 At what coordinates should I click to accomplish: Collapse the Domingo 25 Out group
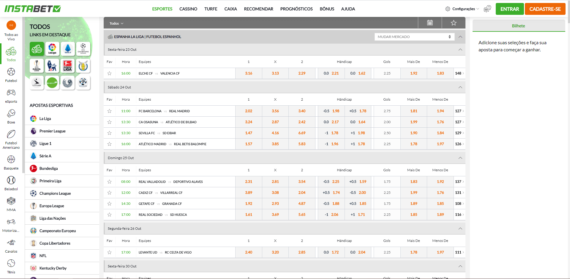460,158
